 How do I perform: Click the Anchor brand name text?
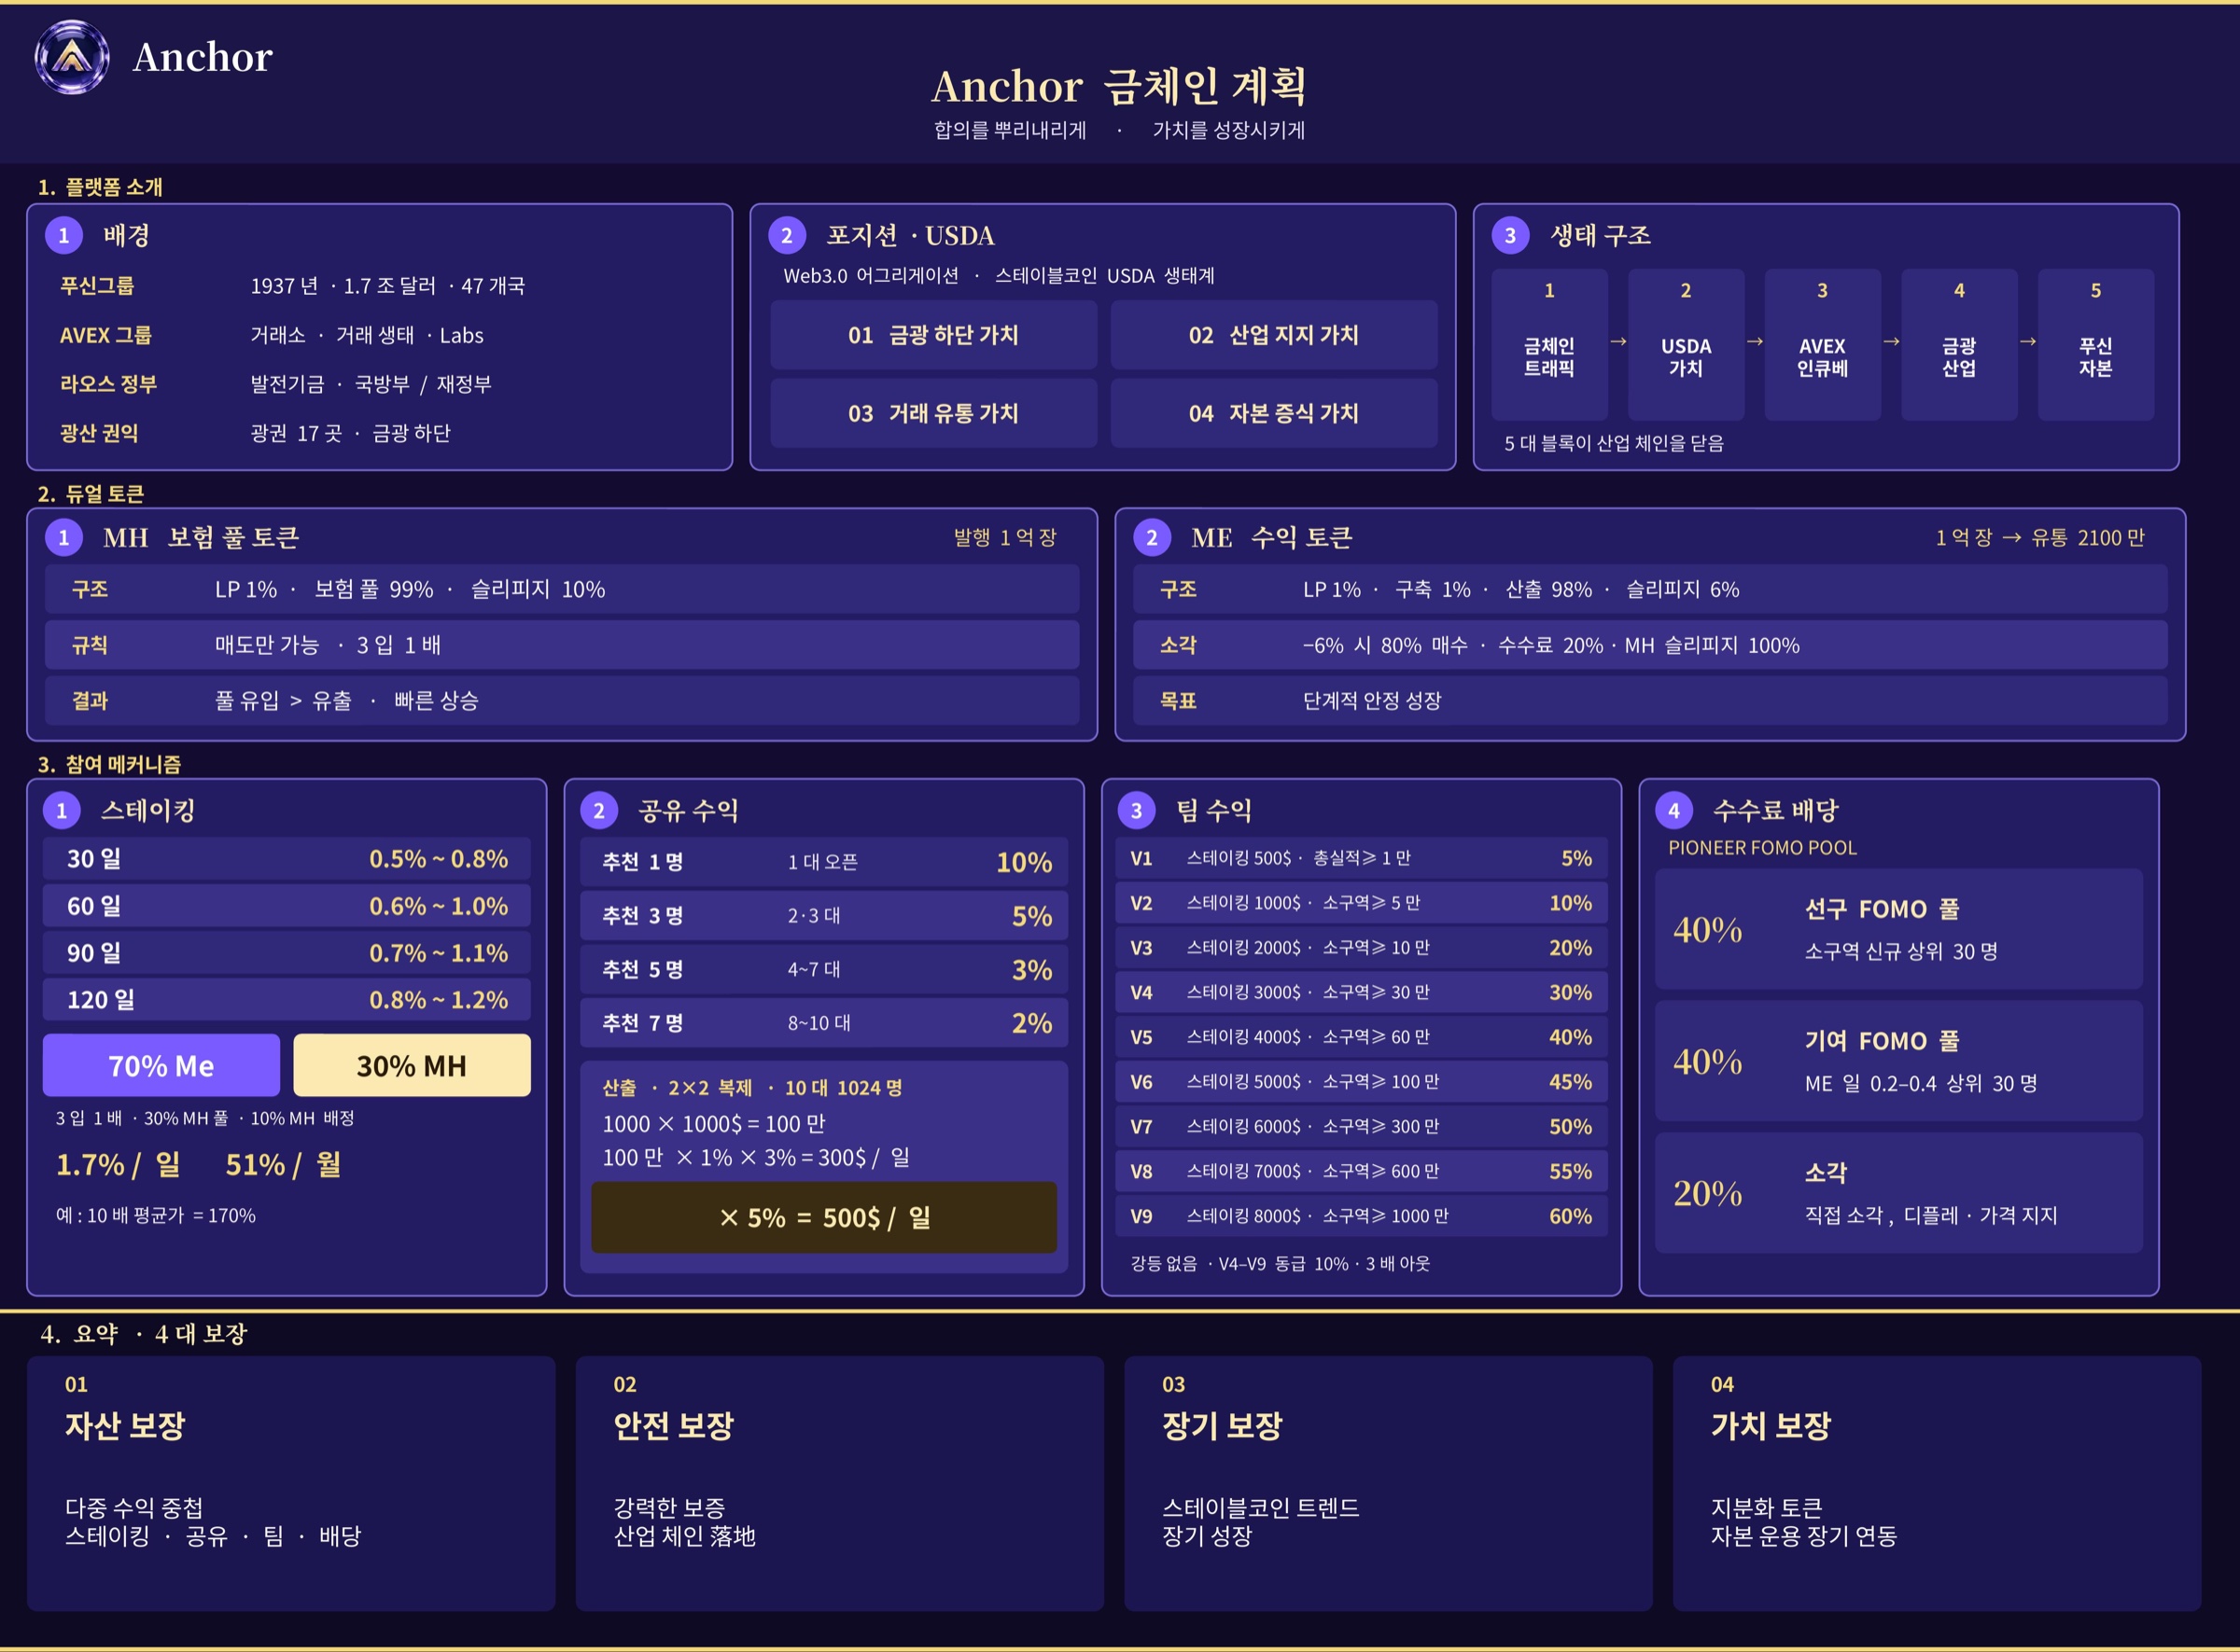tap(203, 57)
